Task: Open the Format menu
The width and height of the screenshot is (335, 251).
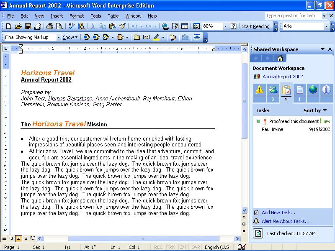Action: (x=77, y=16)
